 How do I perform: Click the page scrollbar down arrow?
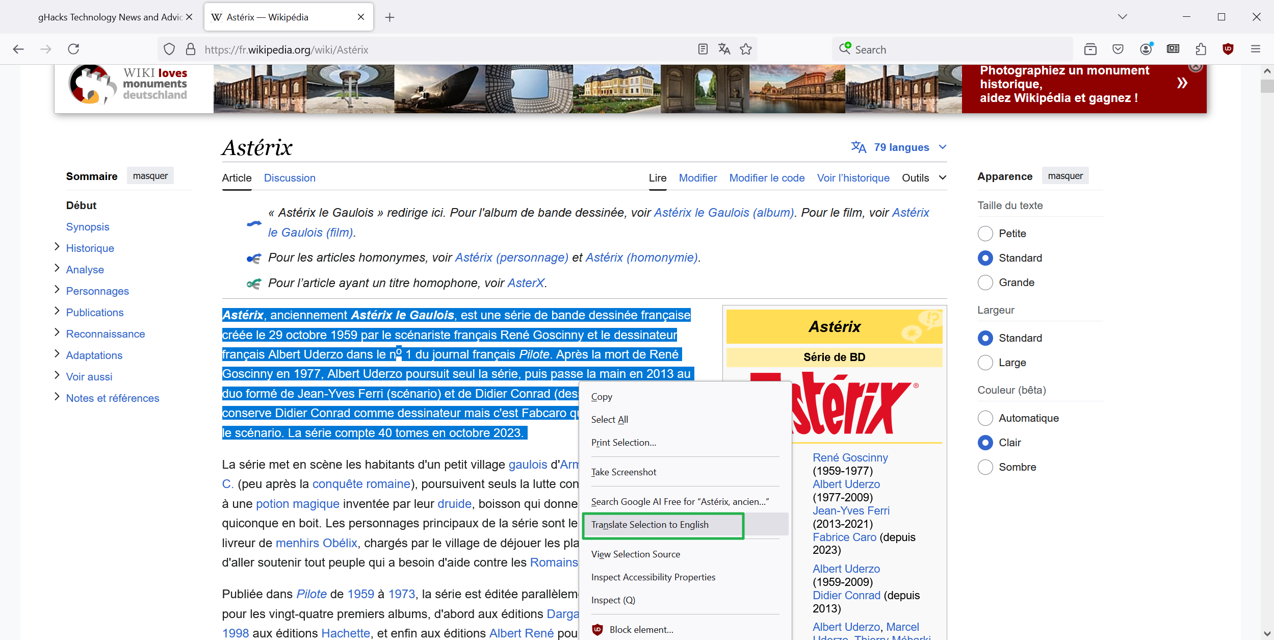point(1267,633)
